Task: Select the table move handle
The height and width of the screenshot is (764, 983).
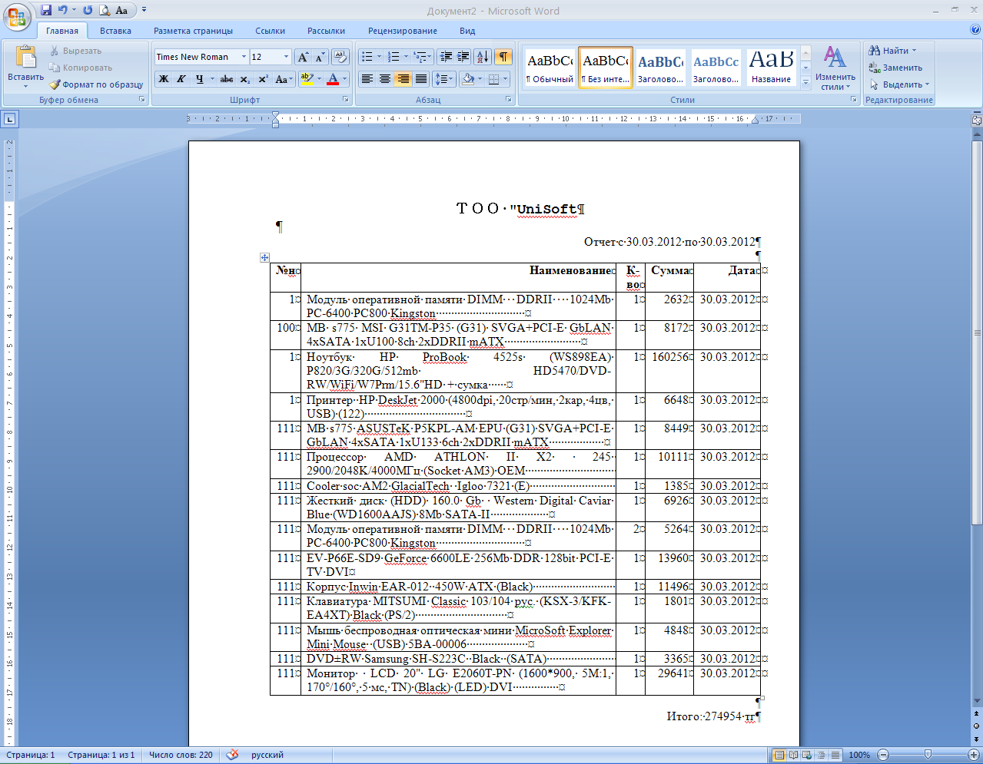Action: pyautogui.click(x=264, y=258)
